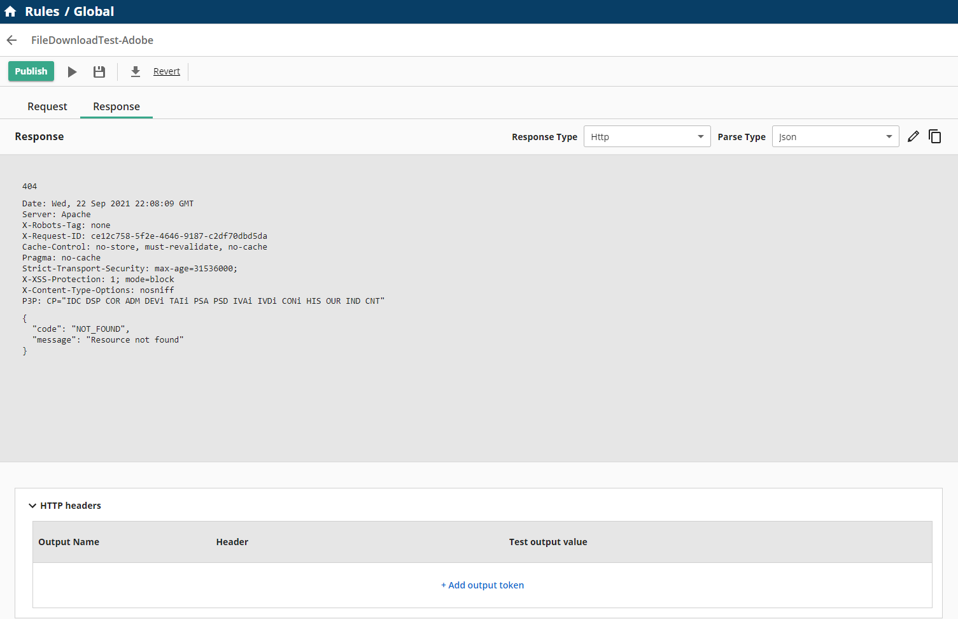Click the X-Request-ID header line
The width and height of the screenshot is (958, 619).
(144, 236)
